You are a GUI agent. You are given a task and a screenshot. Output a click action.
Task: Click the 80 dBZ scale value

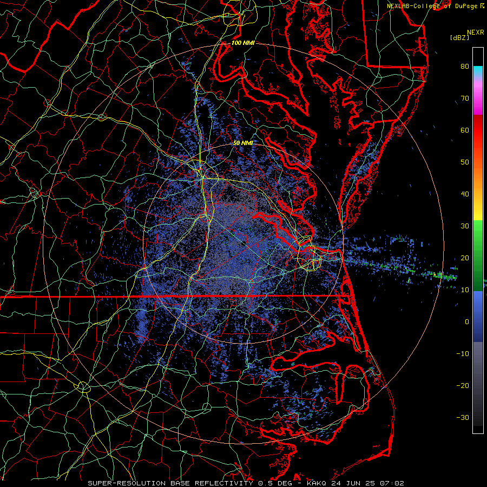[465, 67]
